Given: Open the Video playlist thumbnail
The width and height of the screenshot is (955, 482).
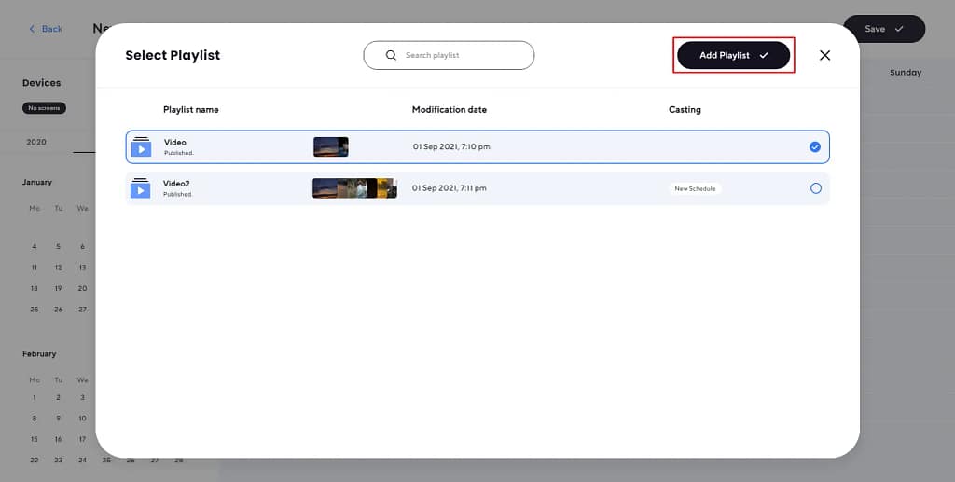Looking at the screenshot, I should tap(330, 146).
